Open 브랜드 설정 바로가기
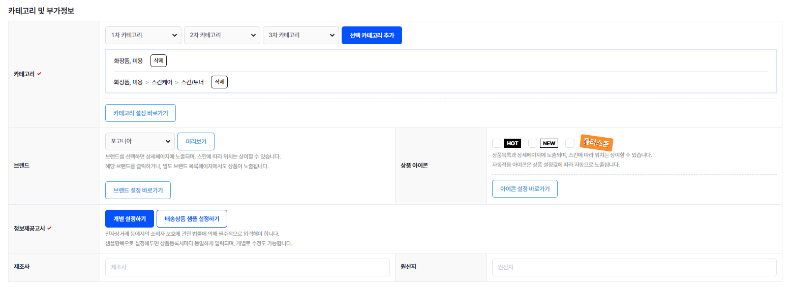 (x=138, y=190)
